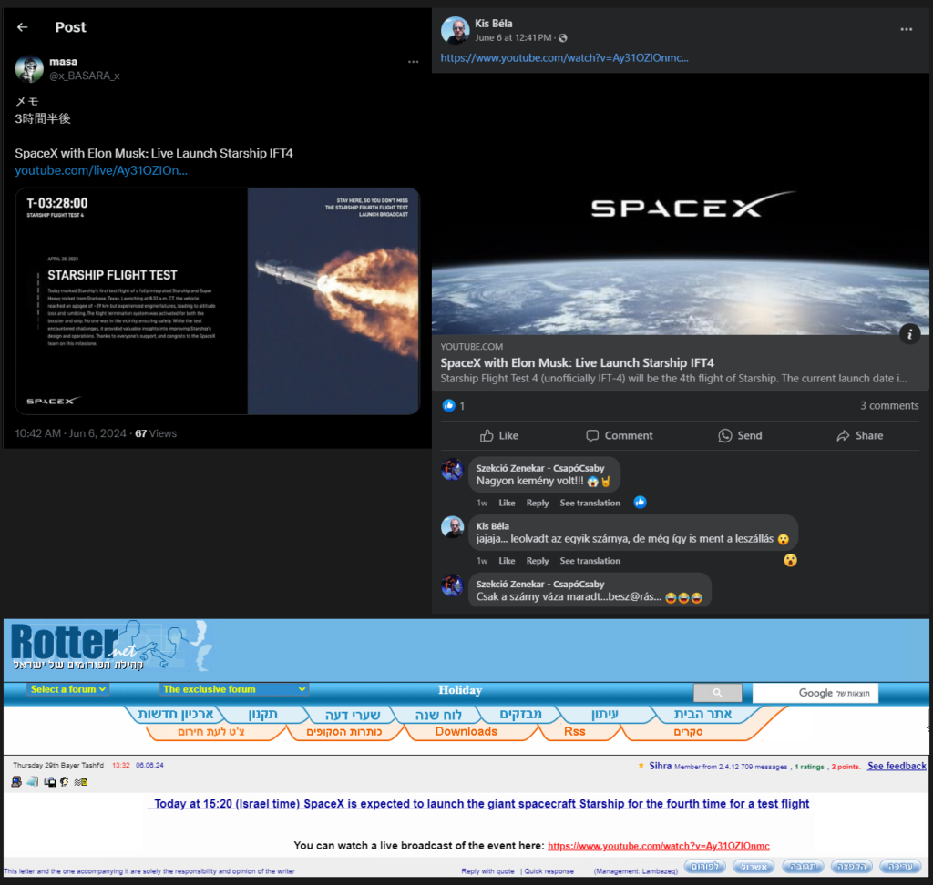Click the first computer icon under the forum date

(x=16, y=781)
